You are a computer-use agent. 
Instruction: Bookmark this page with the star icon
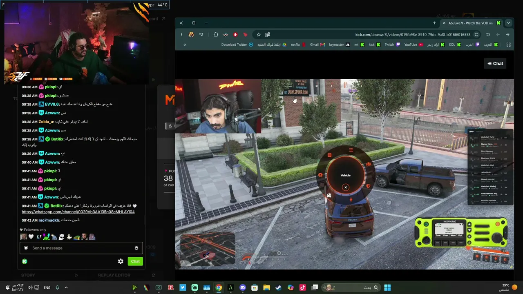[x=259, y=35]
